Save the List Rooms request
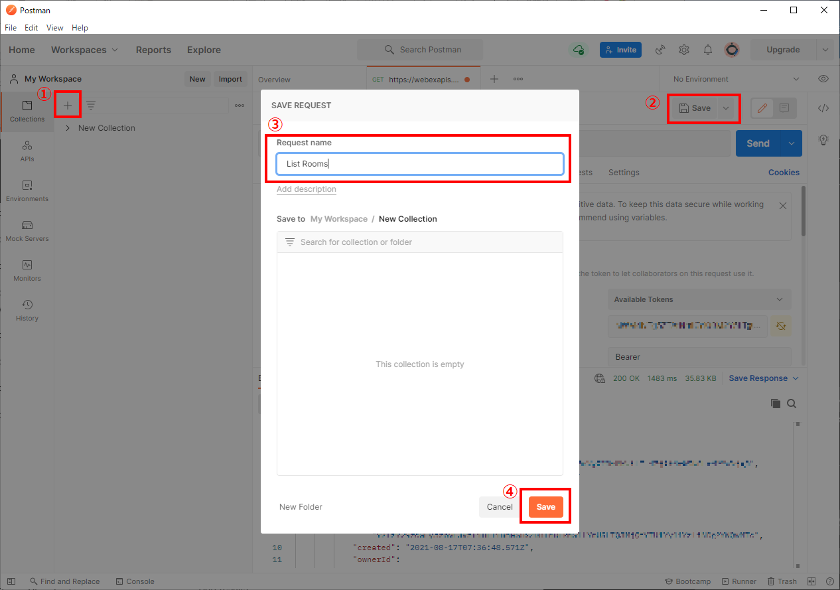The image size is (840, 590). point(545,506)
